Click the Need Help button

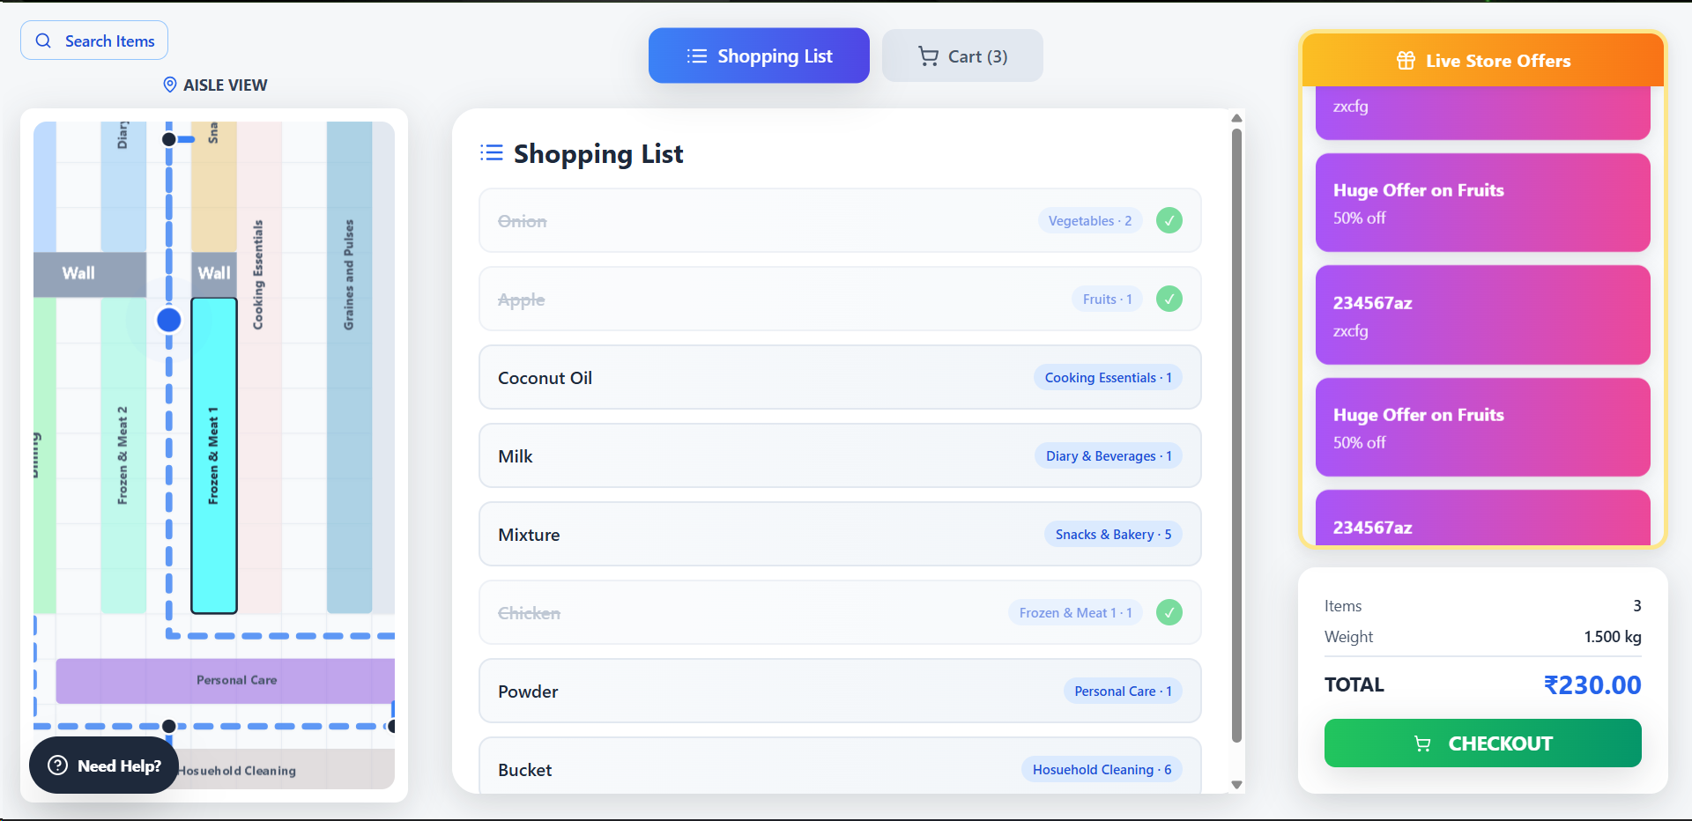[x=103, y=766]
